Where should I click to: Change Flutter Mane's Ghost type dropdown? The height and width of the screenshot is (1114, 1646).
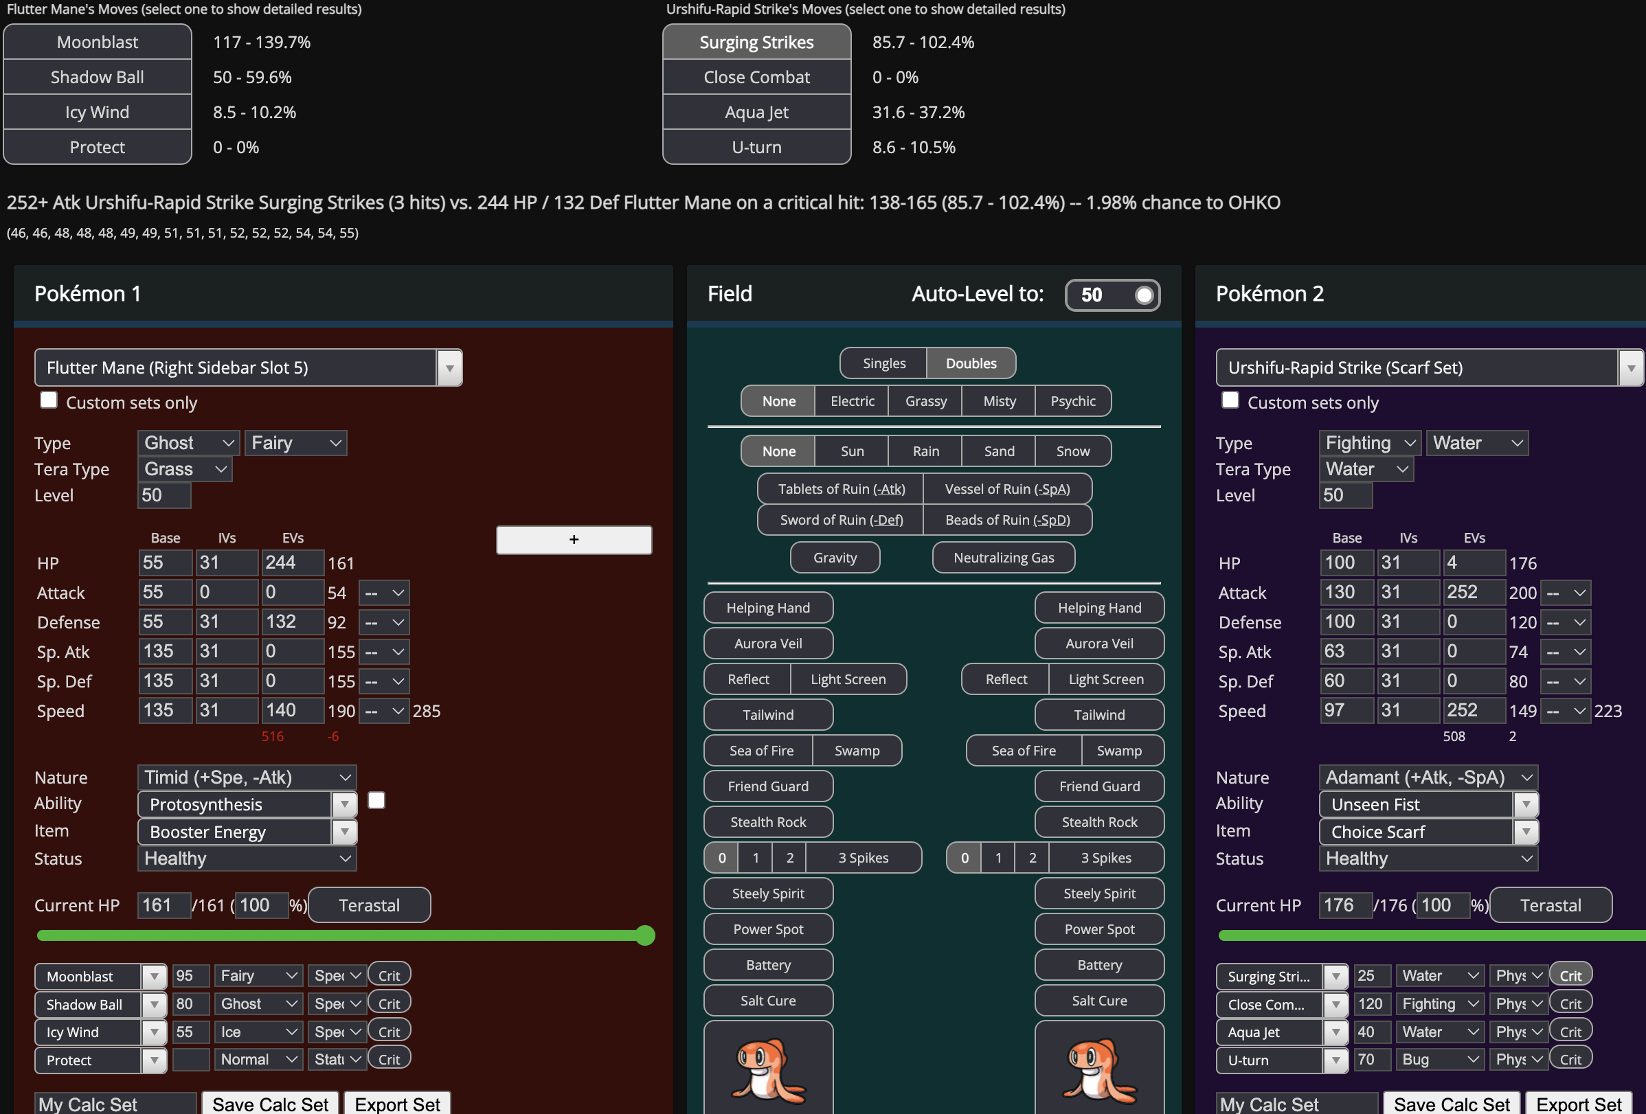pos(188,442)
